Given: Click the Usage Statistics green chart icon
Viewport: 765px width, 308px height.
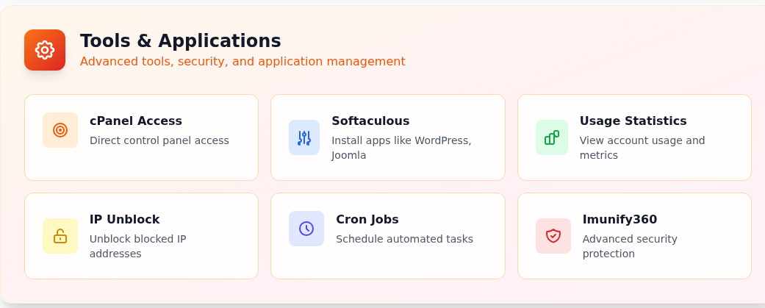Looking at the screenshot, I should 552,137.
